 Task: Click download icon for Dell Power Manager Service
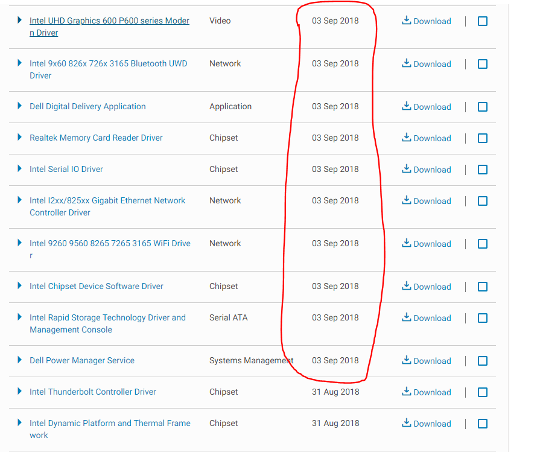click(407, 360)
